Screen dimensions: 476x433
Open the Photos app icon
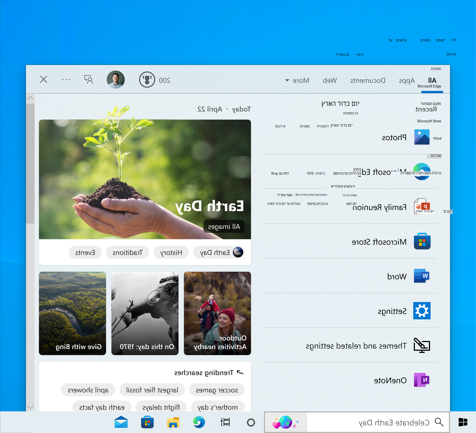422,137
